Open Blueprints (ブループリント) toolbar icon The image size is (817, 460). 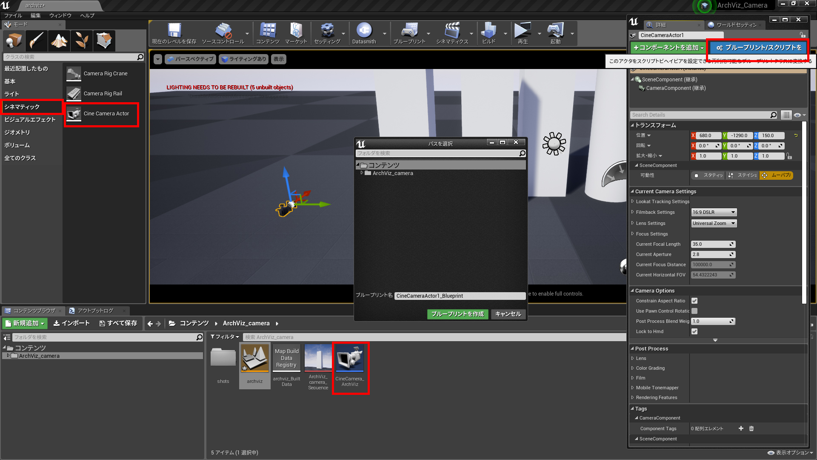tap(409, 33)
